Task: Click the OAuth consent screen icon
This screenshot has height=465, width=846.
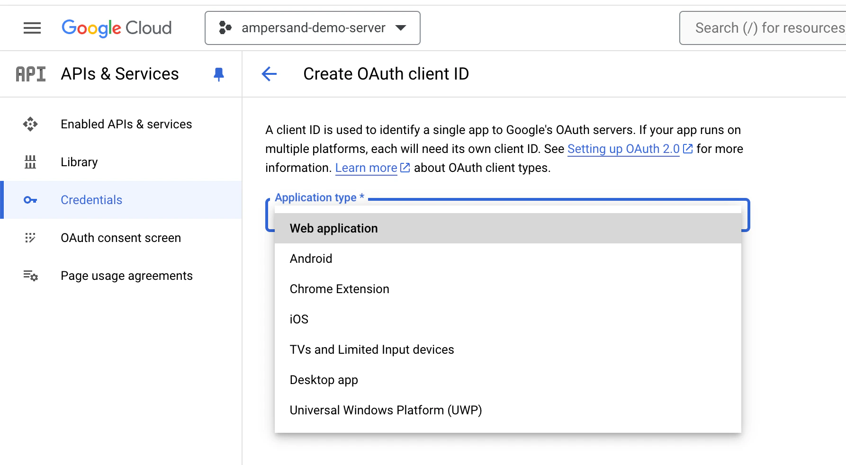Action: pyautogui.click(x=30, y=238)
